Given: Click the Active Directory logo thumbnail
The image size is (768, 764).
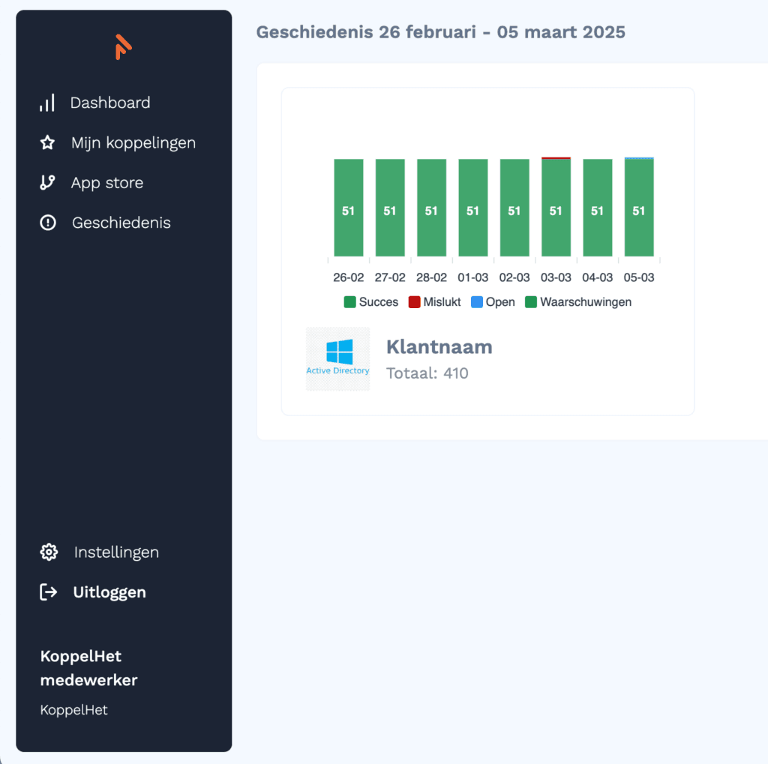Looking at the screenshot, I should 337,358.
